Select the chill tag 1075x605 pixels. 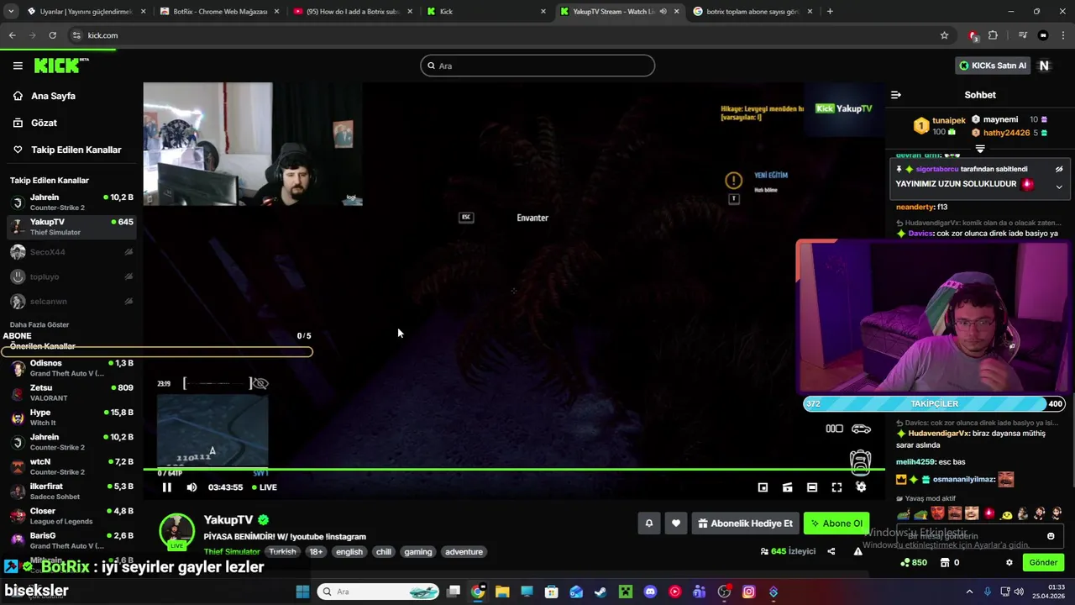[384, 552]
